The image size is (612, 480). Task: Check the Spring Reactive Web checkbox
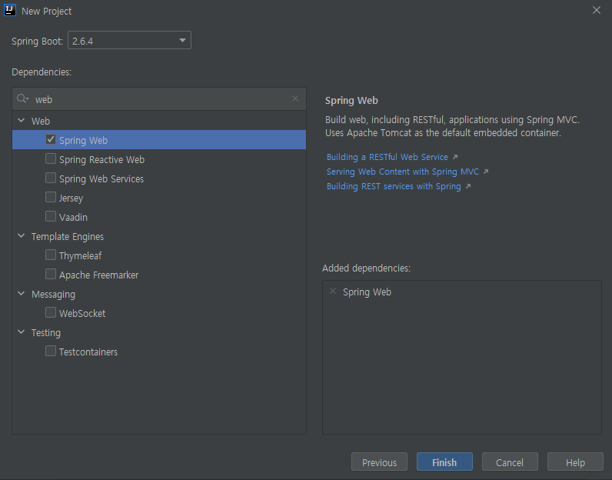click(51, 158)
